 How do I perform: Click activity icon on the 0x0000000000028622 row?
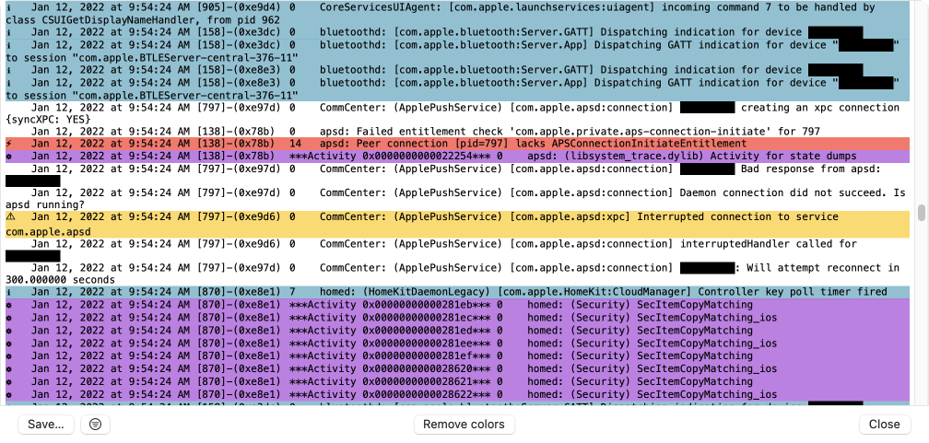[9, 394]
